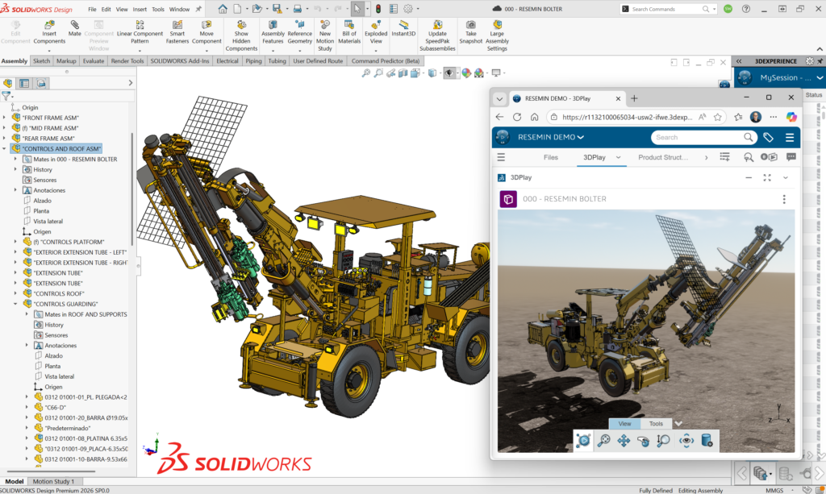Expand the FeatureManager tabs arrow
Viewport: 826px width, 494px height.
tap(130, 83)
